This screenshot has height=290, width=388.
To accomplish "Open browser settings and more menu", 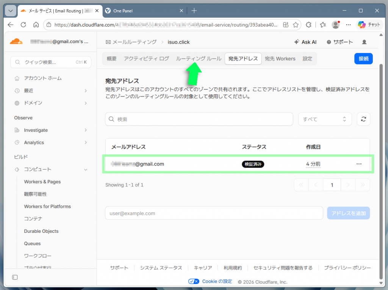I will 349,25.
